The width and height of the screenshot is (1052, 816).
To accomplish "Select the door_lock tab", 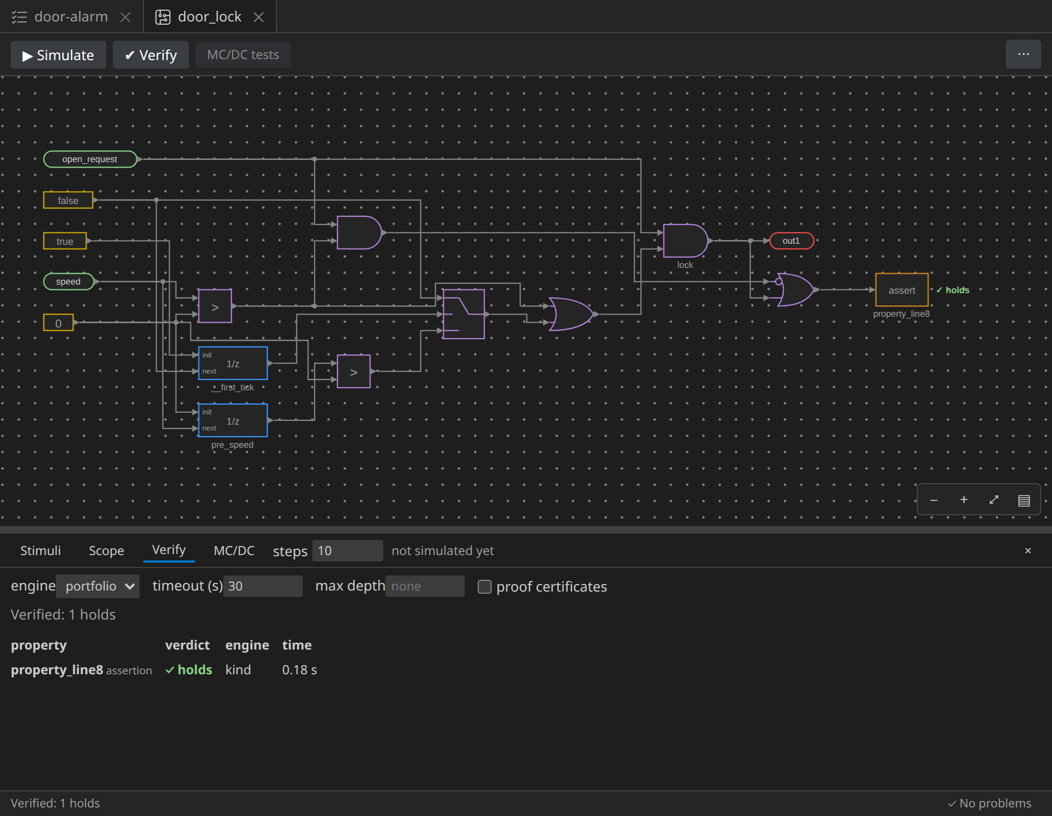I will coord(209,17).
